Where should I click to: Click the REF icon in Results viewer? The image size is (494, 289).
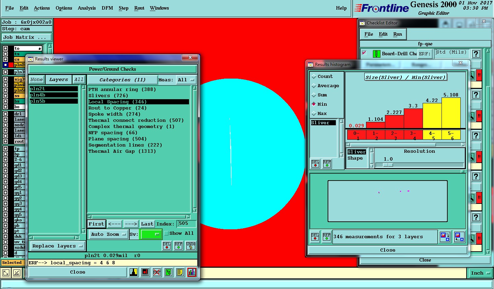pos(178,245)
